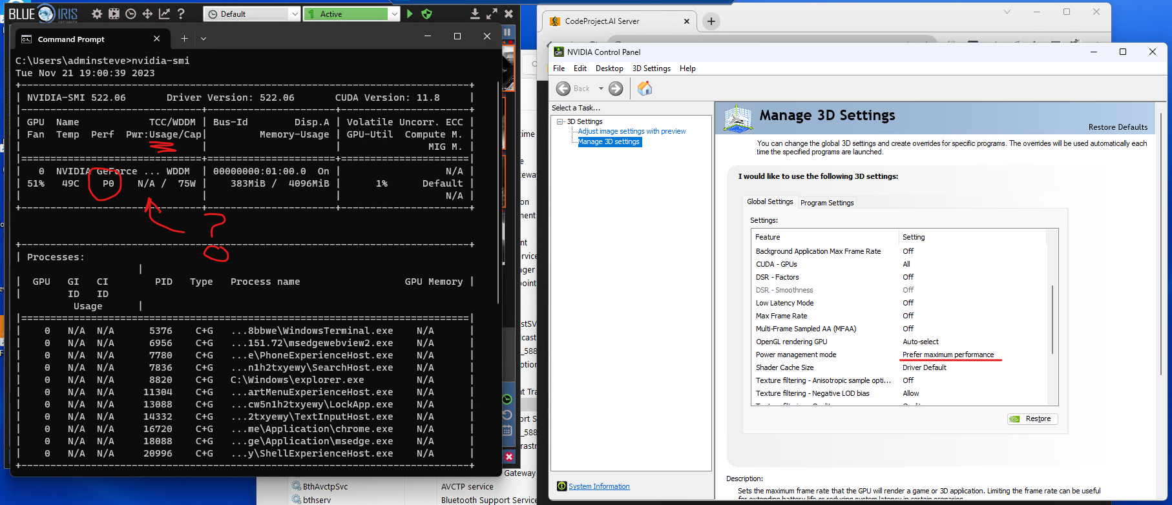Click Command Prompt tab icon
This screenshot has width=1172, height=505.
[26, 39]
